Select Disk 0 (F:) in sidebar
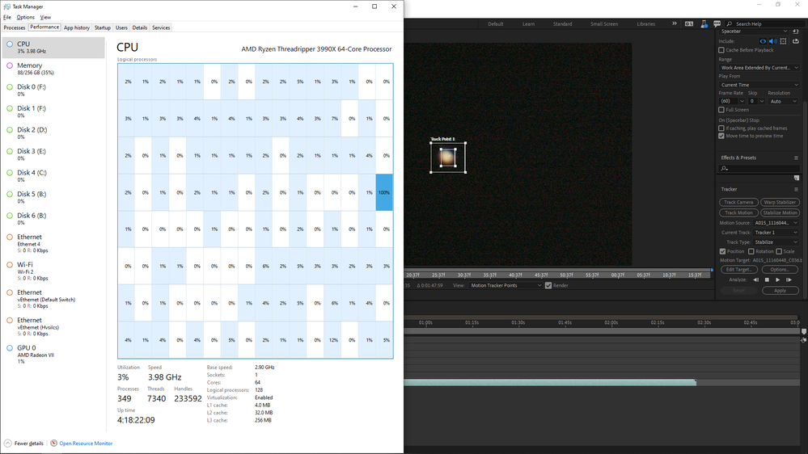 (x=53, y=90)
